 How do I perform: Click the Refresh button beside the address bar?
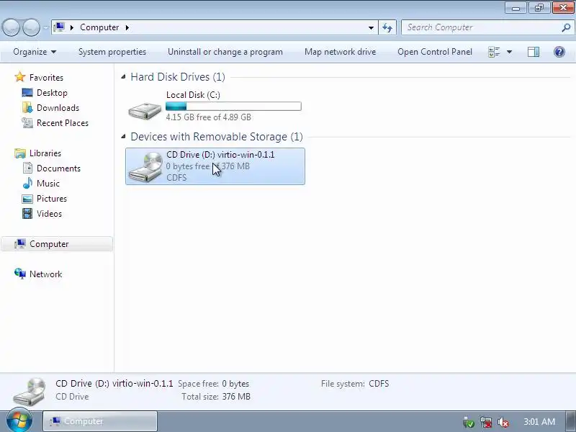coord(387,27)
